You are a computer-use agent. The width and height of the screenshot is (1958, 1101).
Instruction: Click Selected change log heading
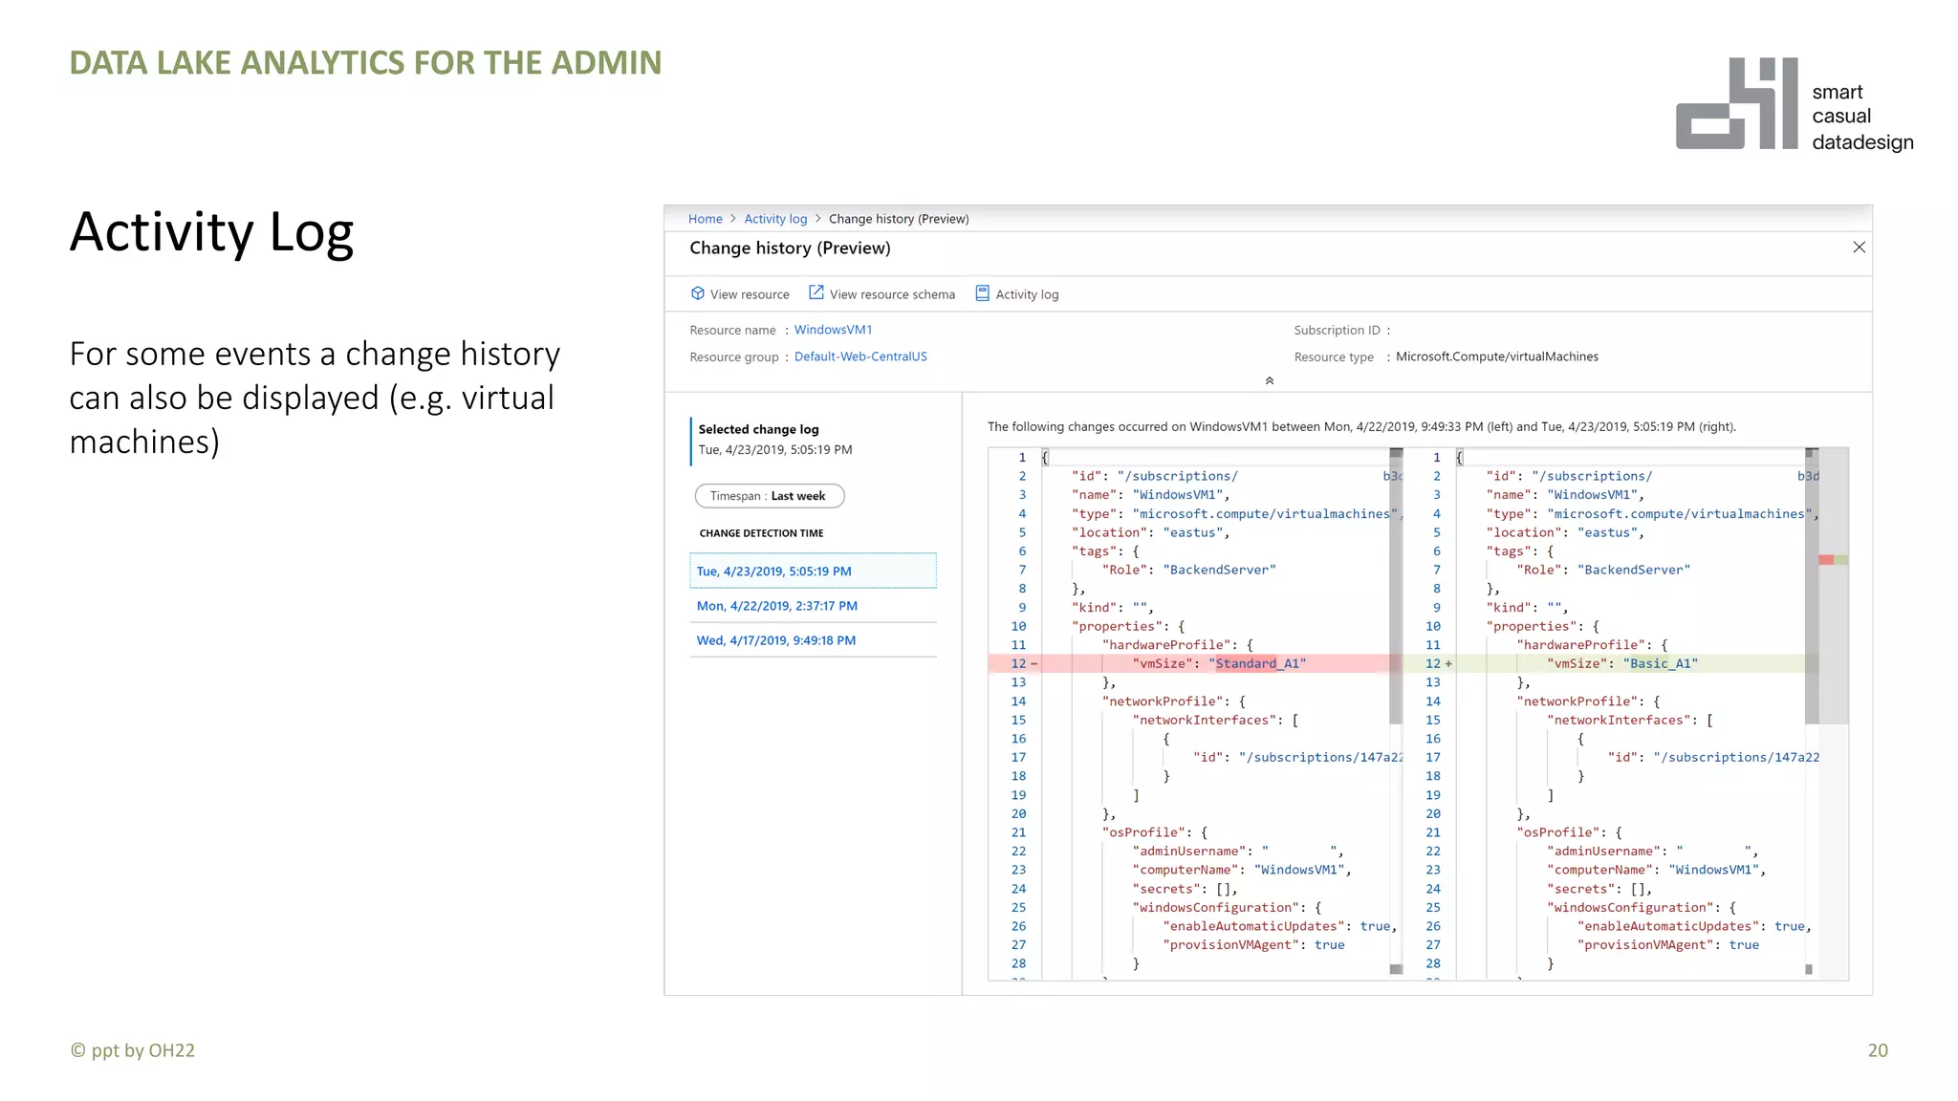point(758,429)
